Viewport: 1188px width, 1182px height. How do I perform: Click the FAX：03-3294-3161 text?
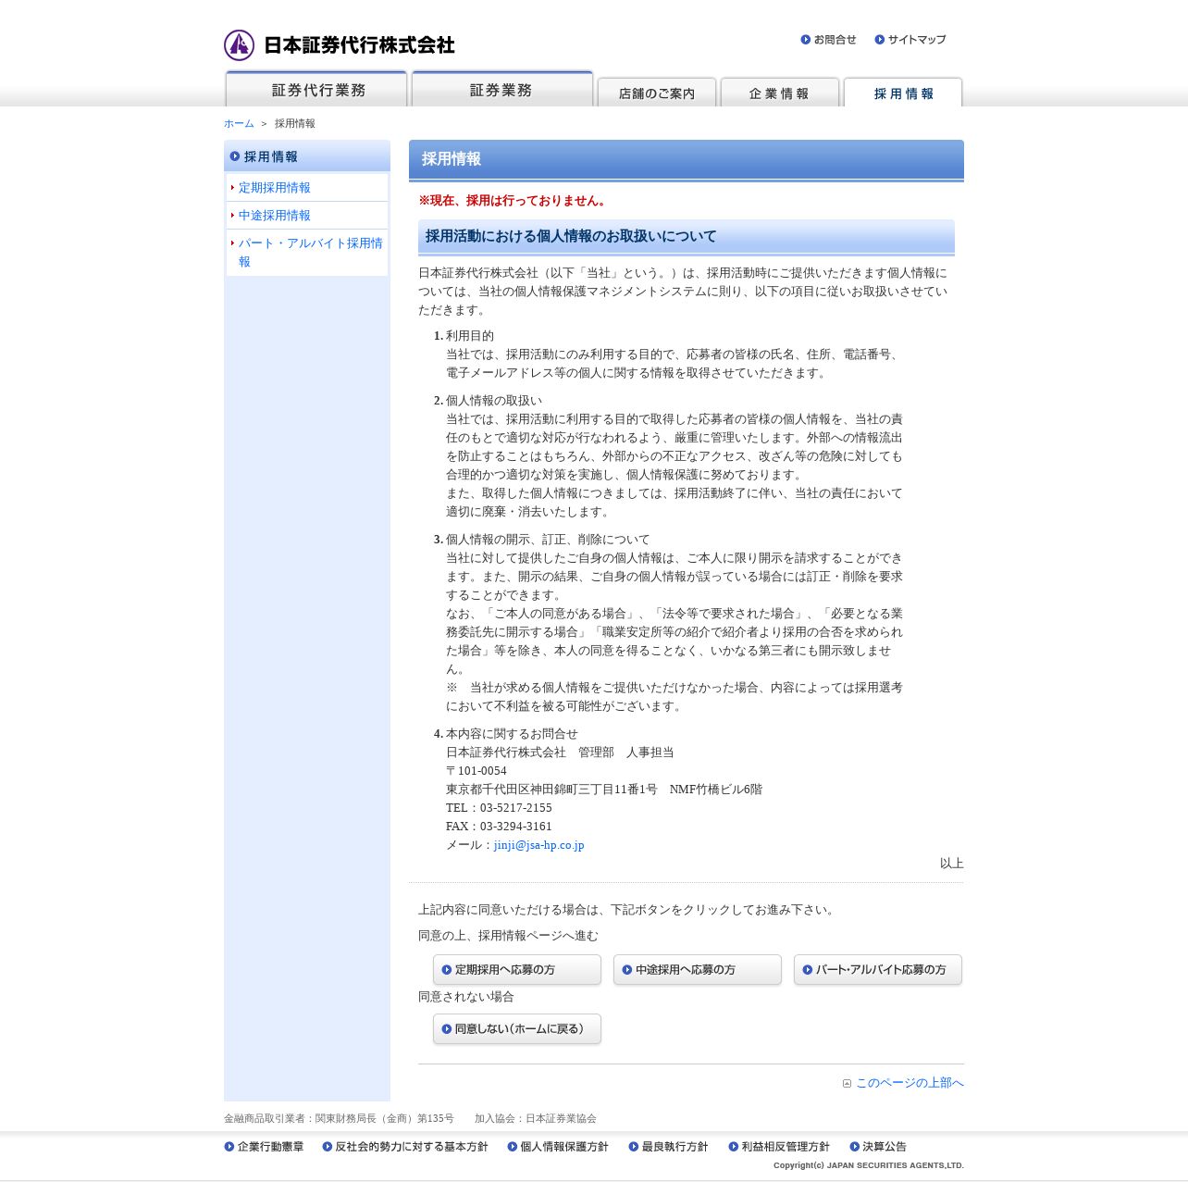pos(499,827)
